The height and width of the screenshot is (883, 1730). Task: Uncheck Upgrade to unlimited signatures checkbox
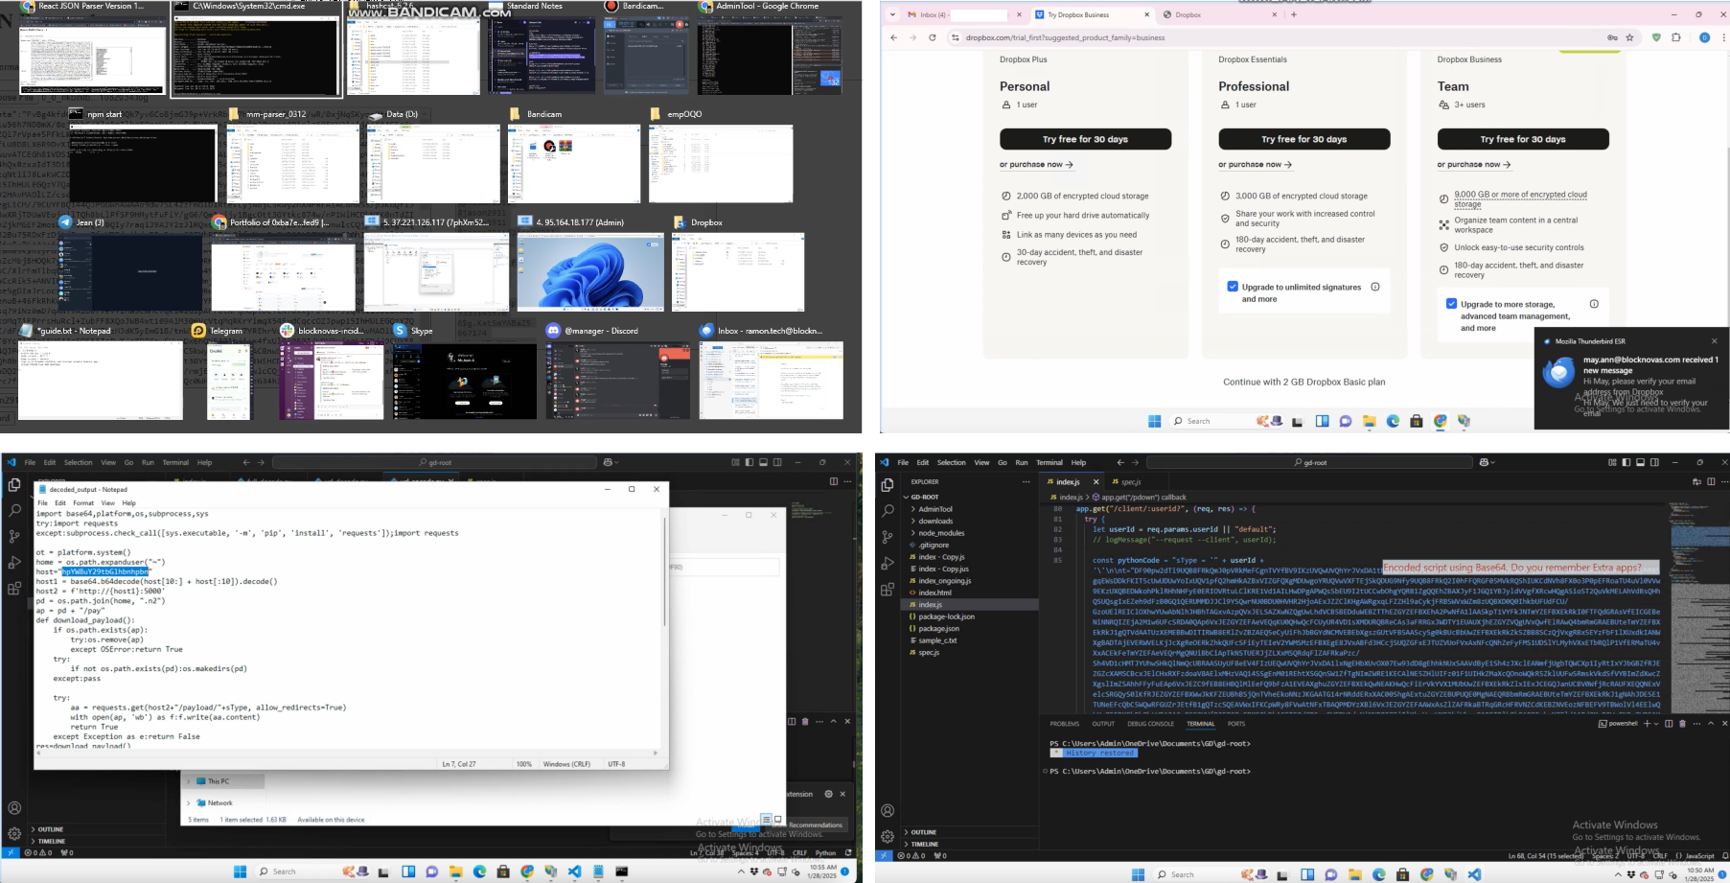point(1233,287)
